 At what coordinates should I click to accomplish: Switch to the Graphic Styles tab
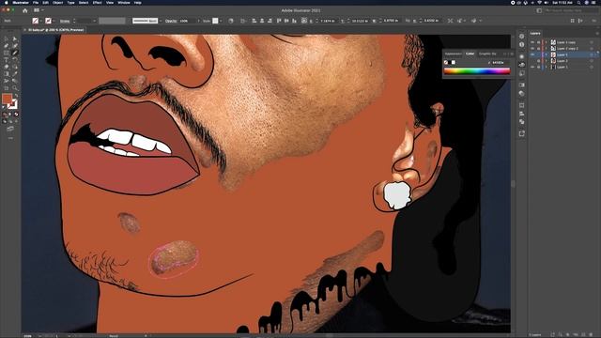(487, 54)
